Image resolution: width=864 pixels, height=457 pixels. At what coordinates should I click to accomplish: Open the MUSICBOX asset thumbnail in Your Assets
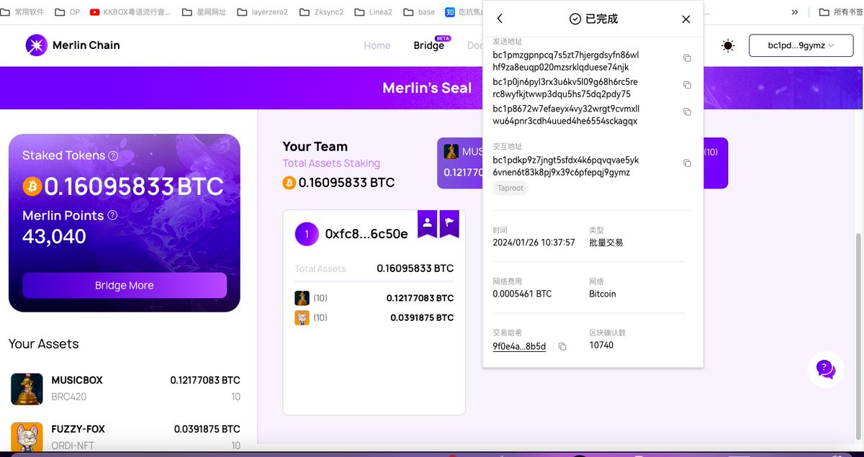tap(27, 389)
